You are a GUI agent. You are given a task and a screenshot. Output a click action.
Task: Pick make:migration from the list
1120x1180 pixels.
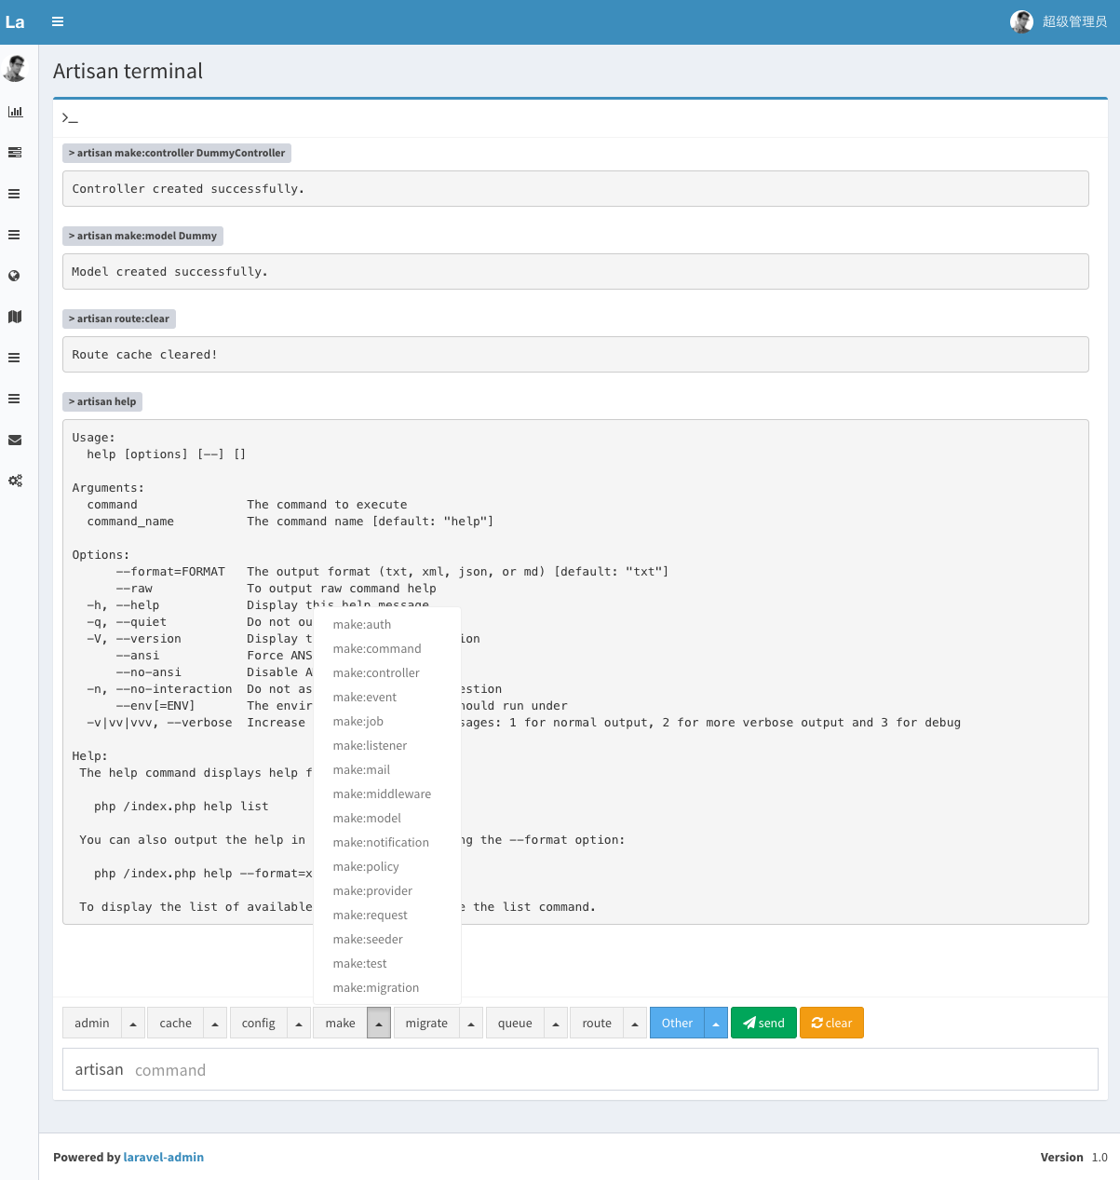pos(387,988)
